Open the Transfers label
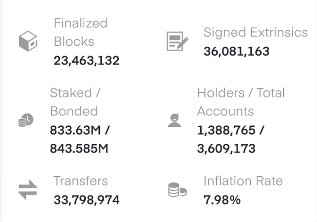The height and width of the screenshot is (222, 317). pos(80,181)
